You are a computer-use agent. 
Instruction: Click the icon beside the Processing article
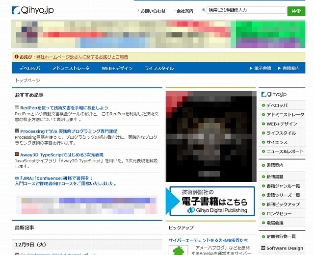17,131
